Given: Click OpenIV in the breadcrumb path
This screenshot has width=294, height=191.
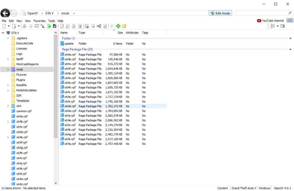Looking at the screenshot, I should tap(32, 13).
